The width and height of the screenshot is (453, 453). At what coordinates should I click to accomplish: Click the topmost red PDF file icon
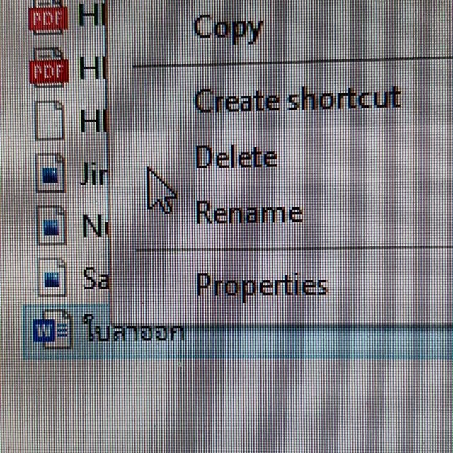tap(47, 17)
